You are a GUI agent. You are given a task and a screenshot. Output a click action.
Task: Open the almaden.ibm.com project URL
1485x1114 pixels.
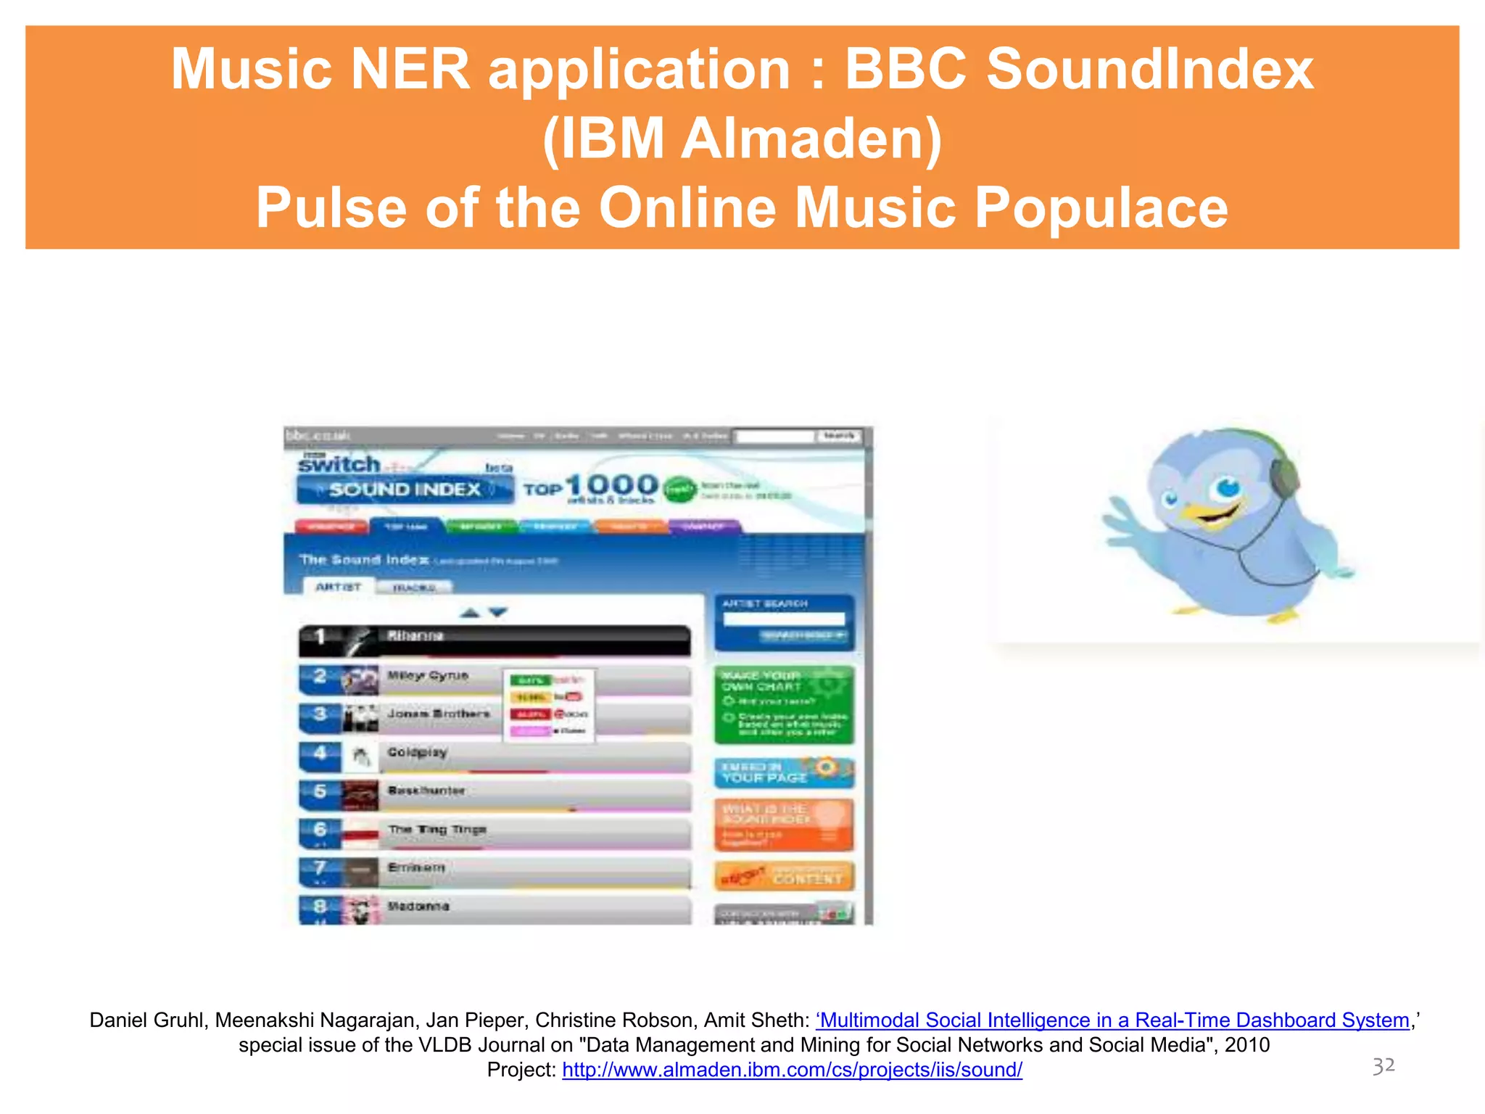(792, 1069)
